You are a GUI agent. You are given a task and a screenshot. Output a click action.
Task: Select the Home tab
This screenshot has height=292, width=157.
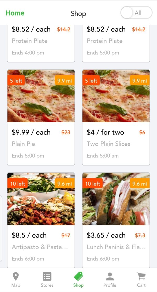point(15,13)
